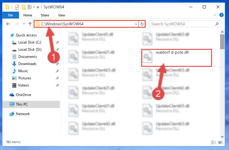Switch to details view layout icon
This screenshot has height=150, width=229.
pos(214,142)
